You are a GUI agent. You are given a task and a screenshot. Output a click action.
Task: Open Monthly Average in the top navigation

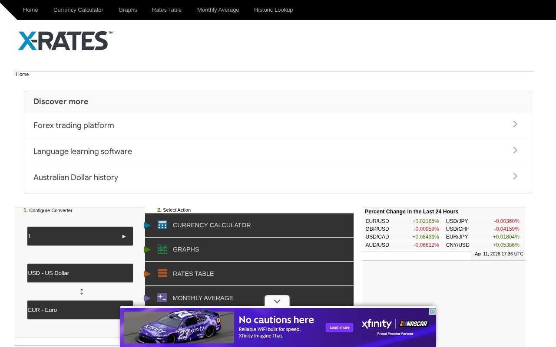[218, 10]
